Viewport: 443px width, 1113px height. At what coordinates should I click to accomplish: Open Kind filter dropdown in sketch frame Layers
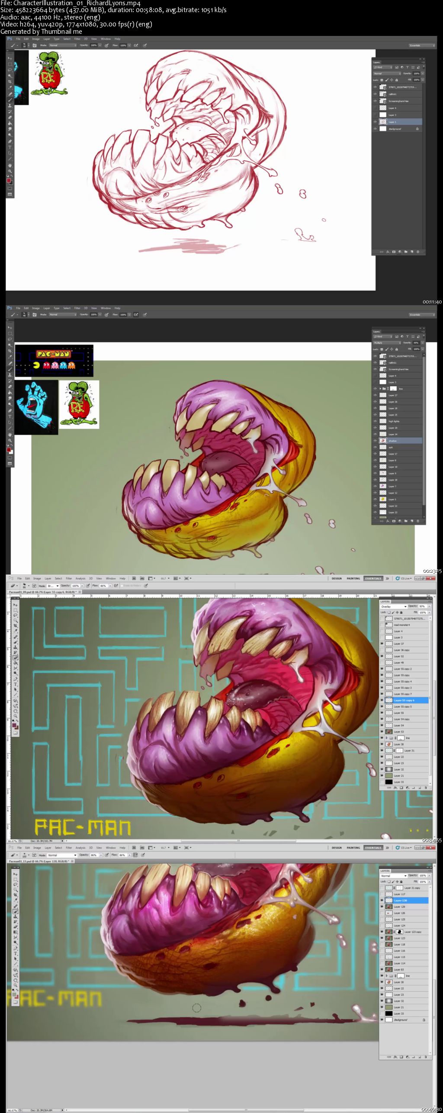[383, 67]
